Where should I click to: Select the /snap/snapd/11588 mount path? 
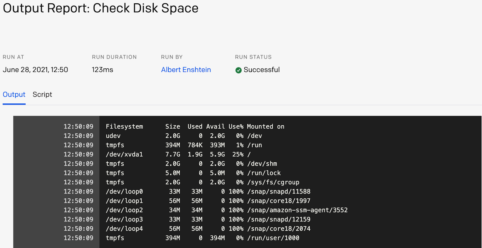(279, 192)
